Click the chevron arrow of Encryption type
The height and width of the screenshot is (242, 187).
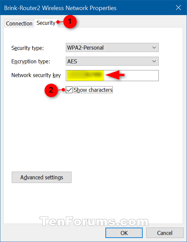[x=154, y=61]
